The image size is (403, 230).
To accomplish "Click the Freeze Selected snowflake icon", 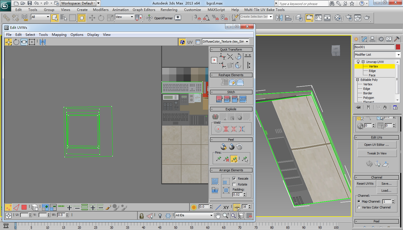I will click(x=168, y=216).
